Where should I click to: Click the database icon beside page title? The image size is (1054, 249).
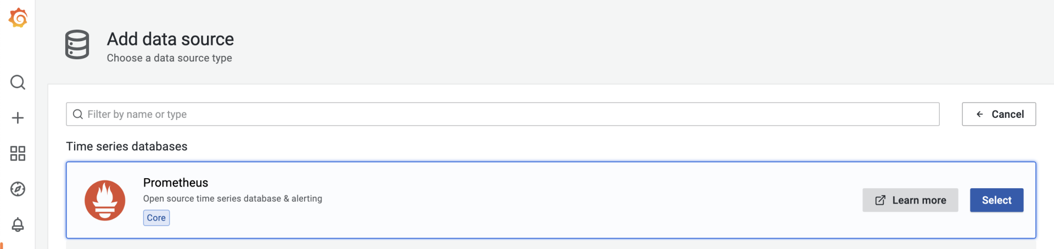pos(77,44)
